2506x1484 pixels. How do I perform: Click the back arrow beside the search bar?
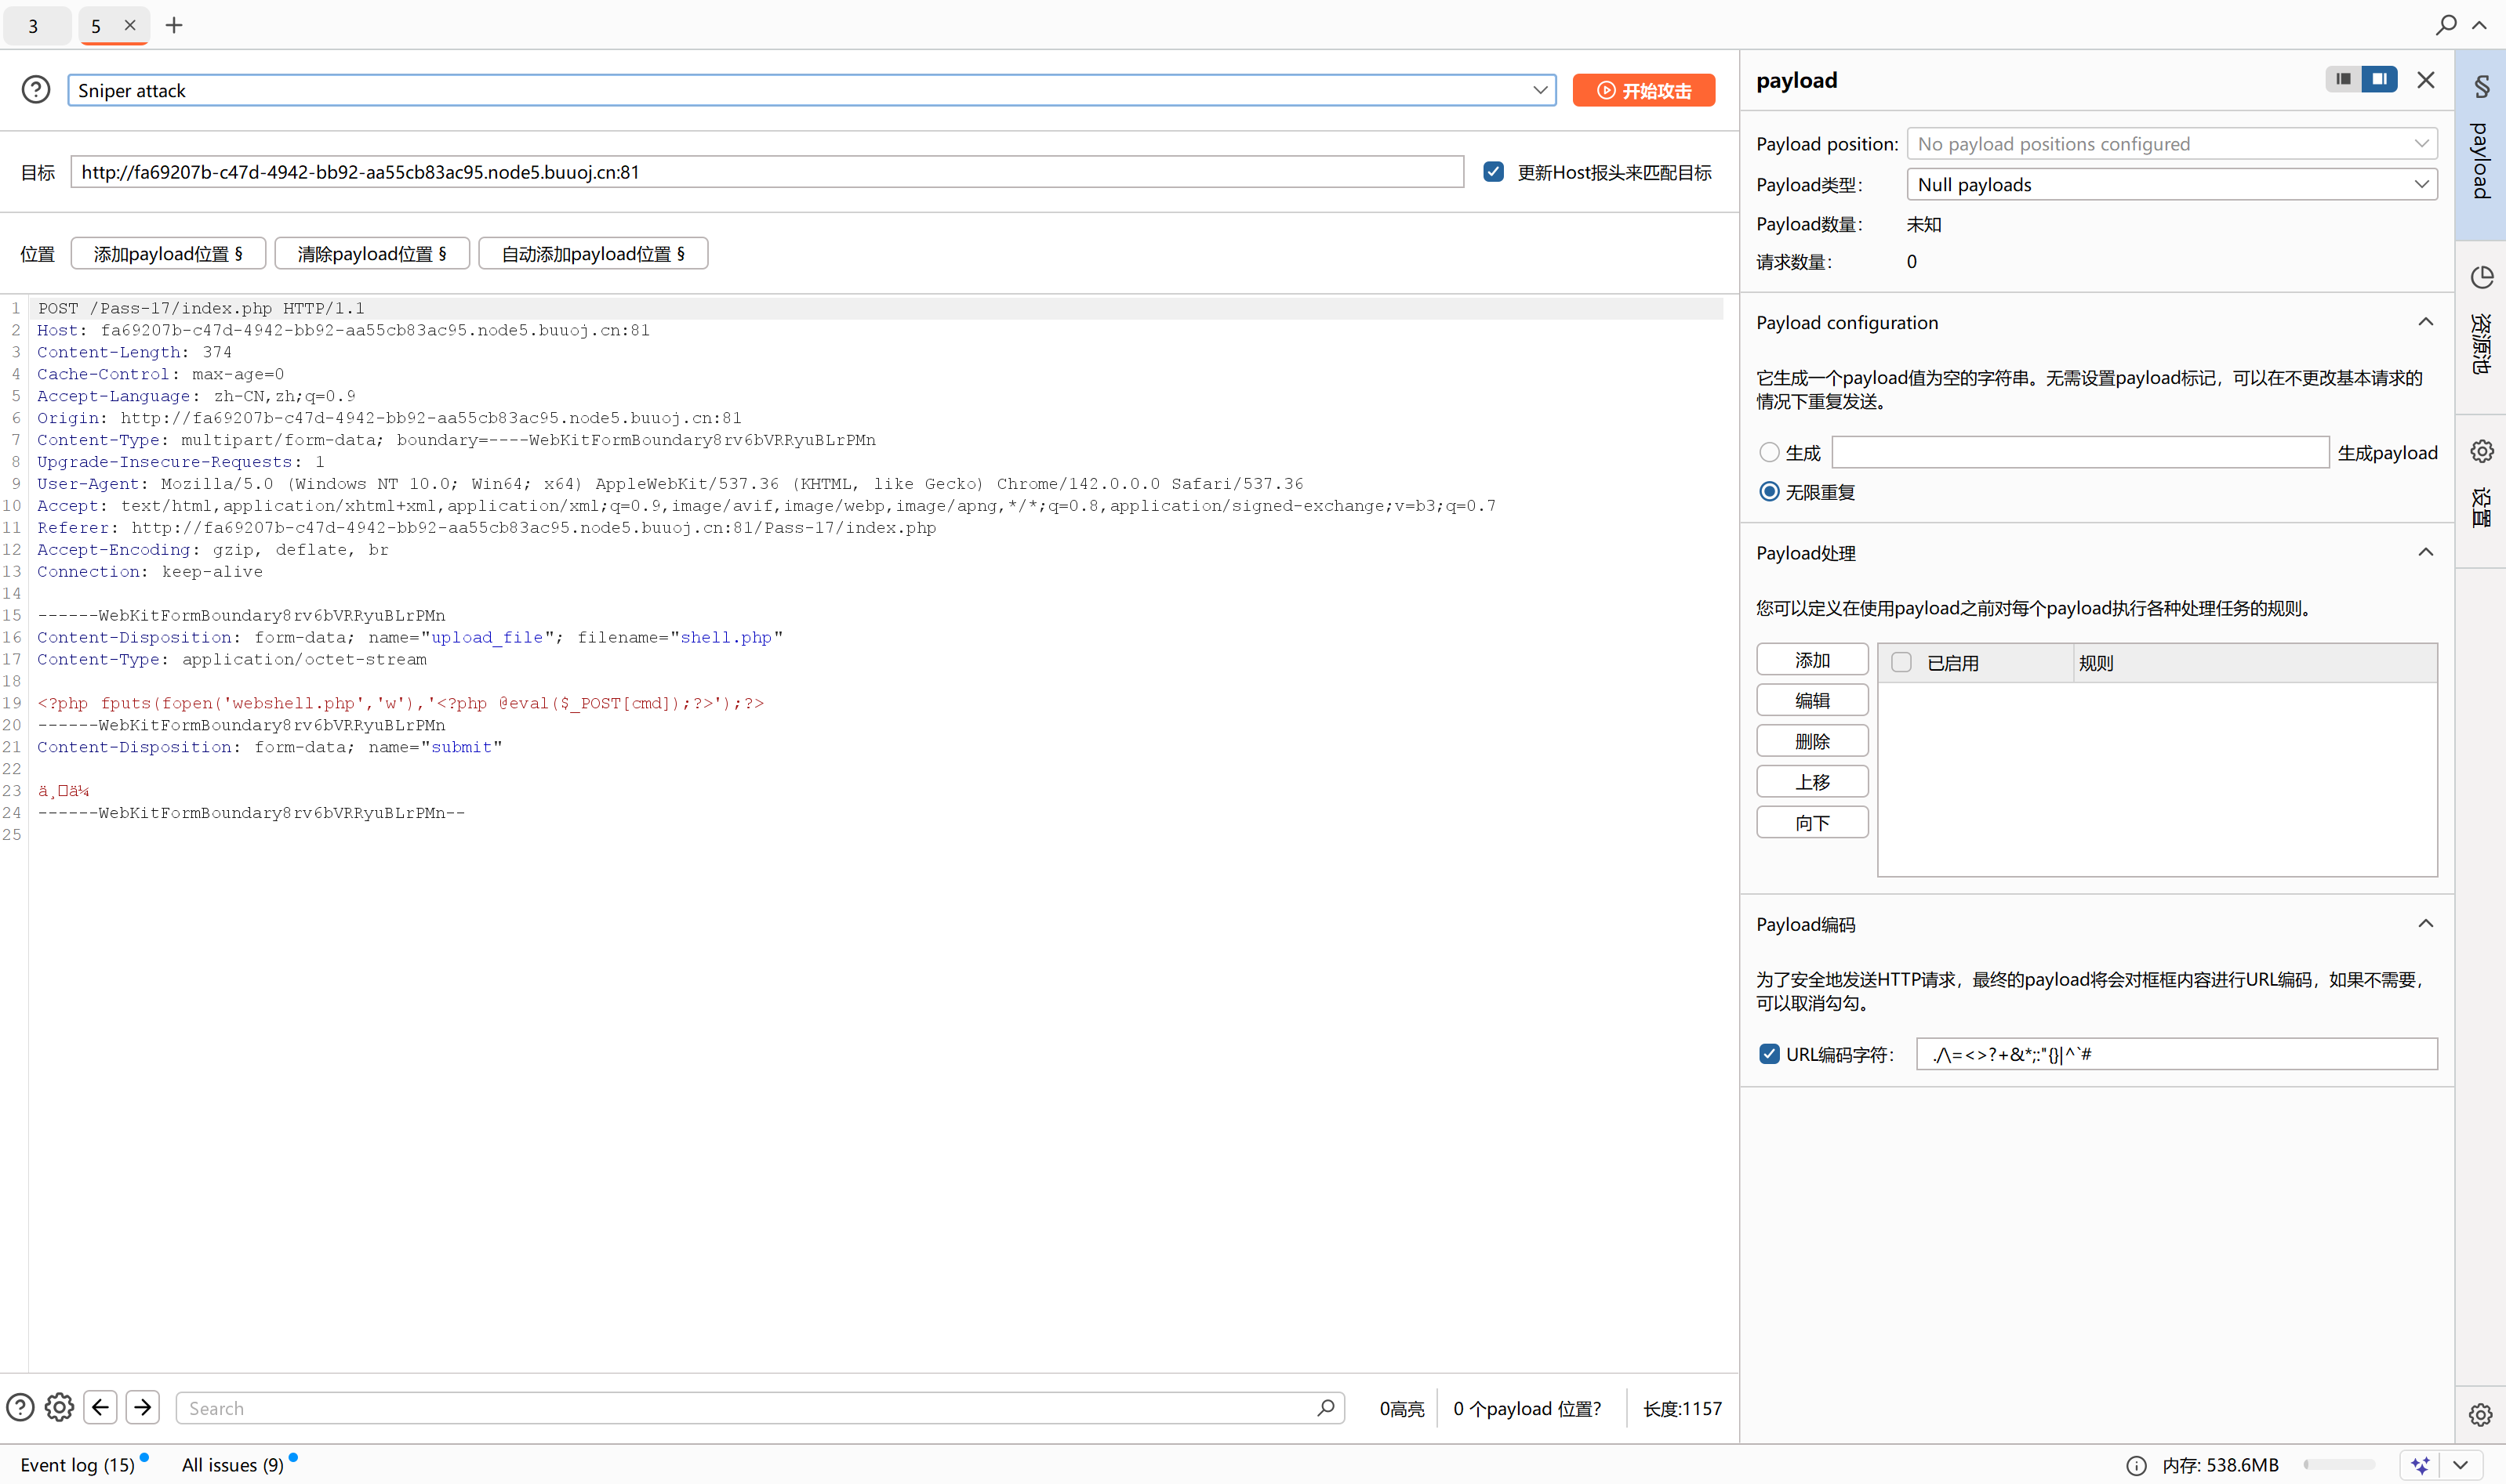point(100,1407)
